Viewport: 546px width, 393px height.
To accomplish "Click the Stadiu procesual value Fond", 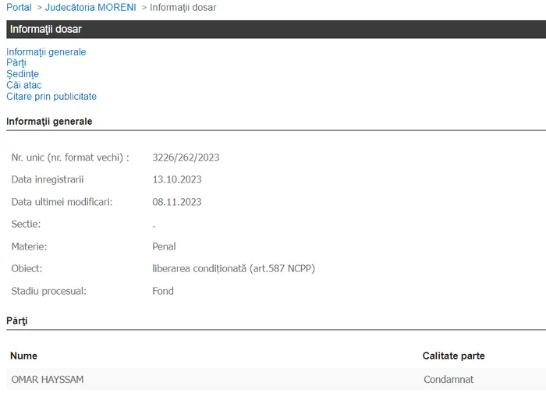I will click(x=163, y=292).
